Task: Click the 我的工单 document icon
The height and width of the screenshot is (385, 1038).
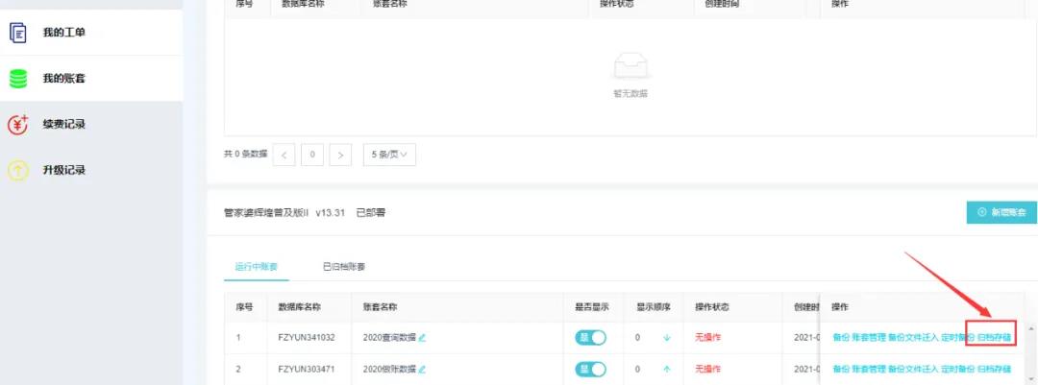Action: click(17, 33)
